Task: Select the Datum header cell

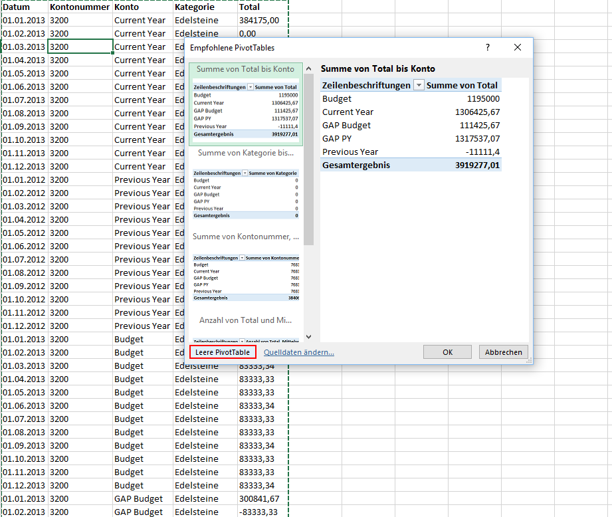Action: coord(25,7)
